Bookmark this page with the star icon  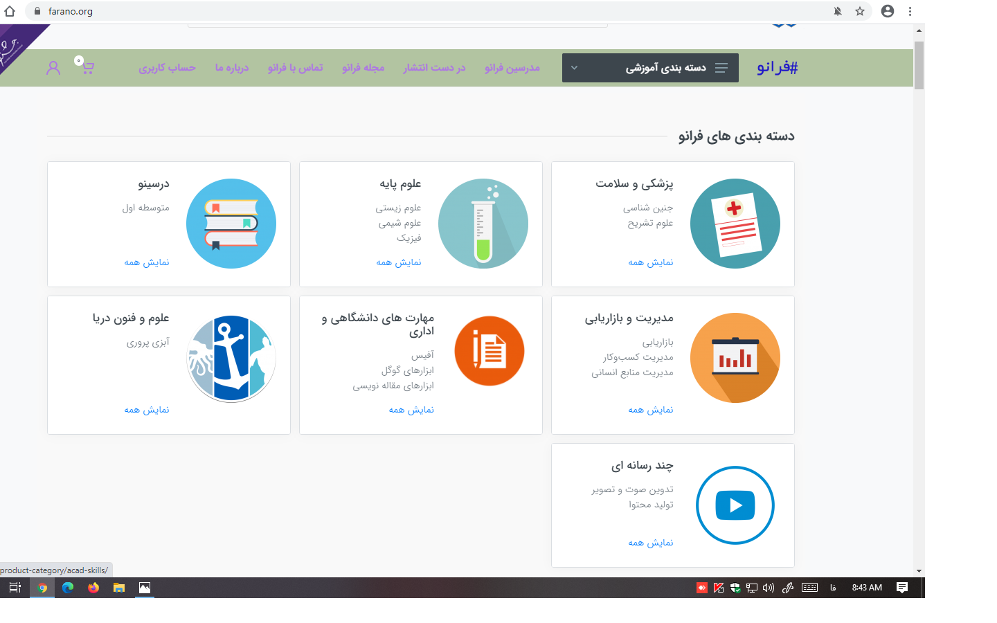point(859,11)
